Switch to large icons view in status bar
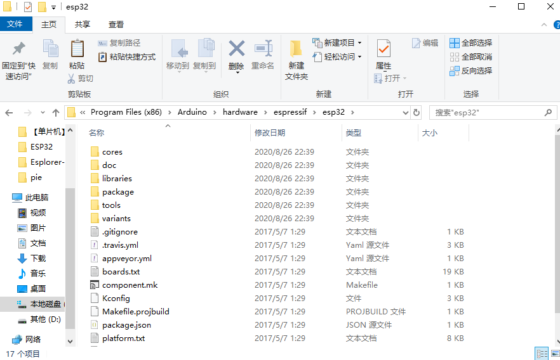 (554, 354)
